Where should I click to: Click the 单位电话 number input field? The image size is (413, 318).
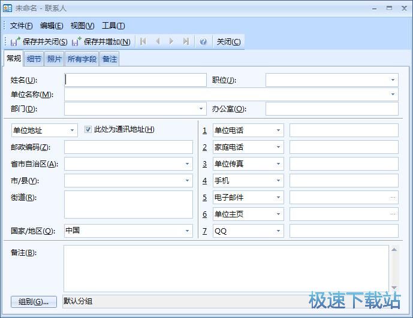pyautogui.click(x=344, y=131)
